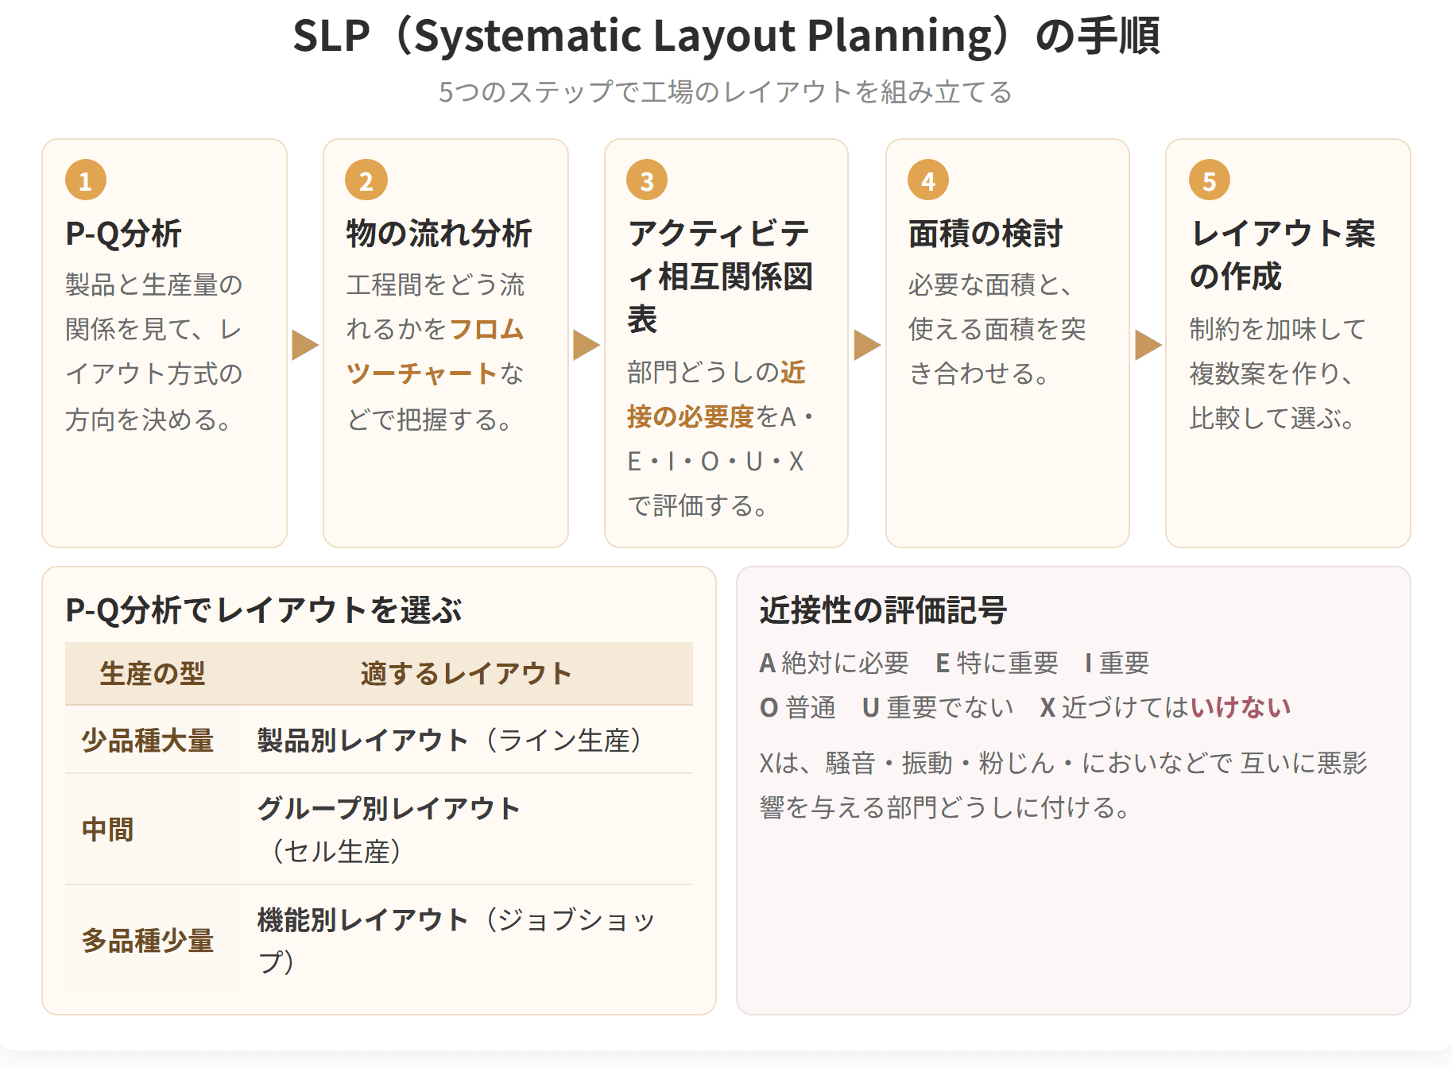
Task: Click the description '制約を加味して複数案を作り'
Action: click(1278, 373)
